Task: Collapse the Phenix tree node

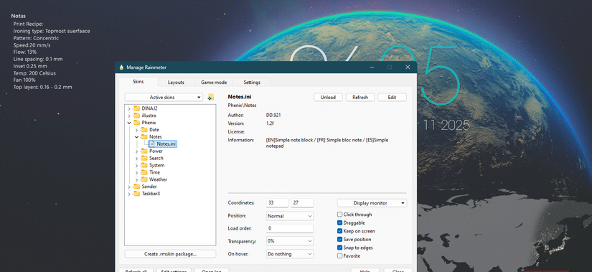Action: click(x=129, y=123)
